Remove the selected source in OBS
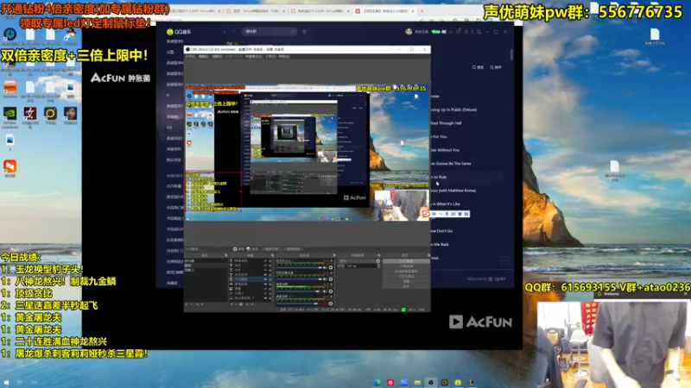The image size is (691, 388). click(236, 304)
